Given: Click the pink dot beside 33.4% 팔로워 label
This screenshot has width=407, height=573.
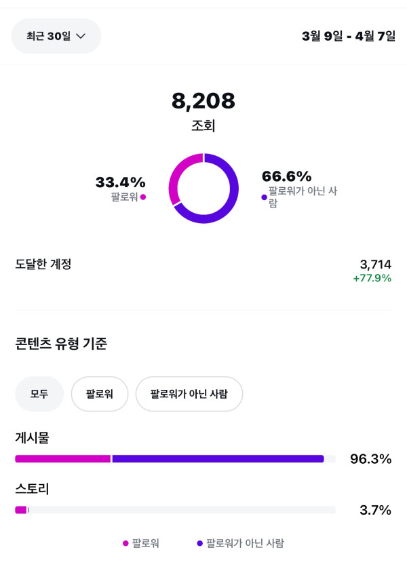Looking at the screenshot, I should [143, 197].
